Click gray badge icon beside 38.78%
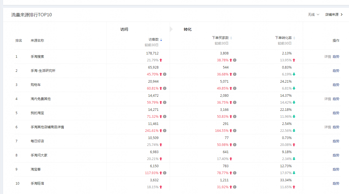 click(x=235, y=60)
